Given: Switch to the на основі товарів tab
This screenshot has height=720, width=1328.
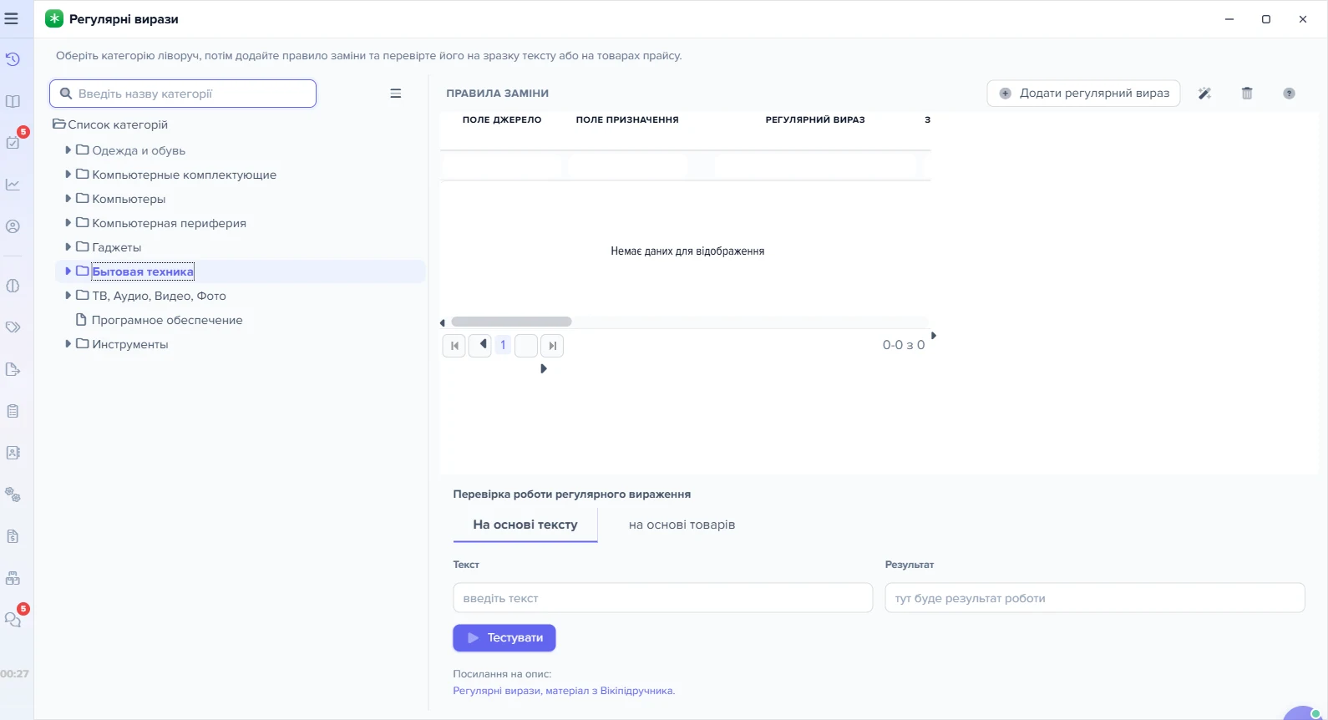Looking at the screenshot, I should tap(682, 525).
